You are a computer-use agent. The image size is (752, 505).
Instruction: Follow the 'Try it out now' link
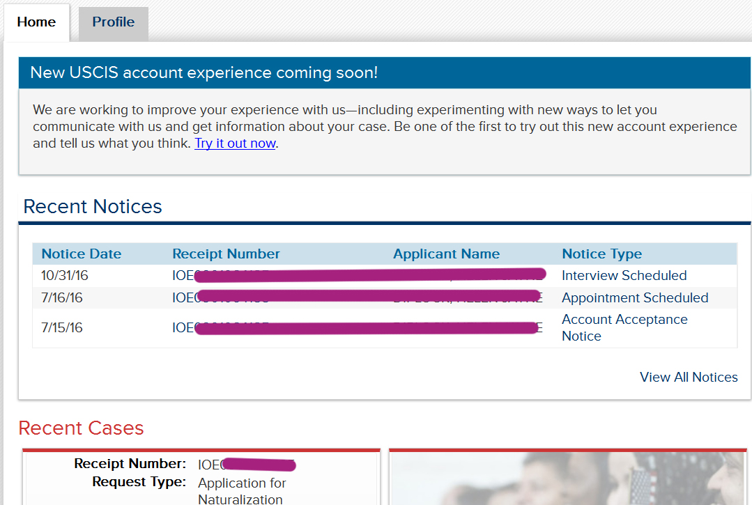[x=235, y=143]
